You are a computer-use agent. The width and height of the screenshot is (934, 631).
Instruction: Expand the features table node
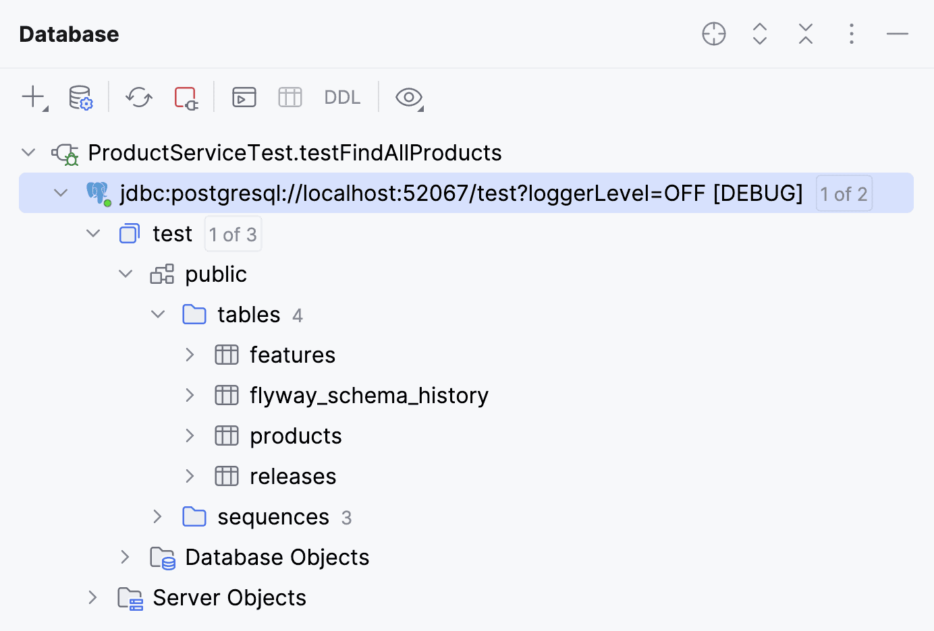(190, 355)
